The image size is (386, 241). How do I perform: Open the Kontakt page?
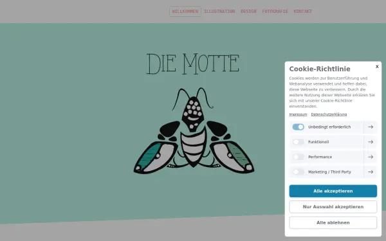tap(303, 12)
